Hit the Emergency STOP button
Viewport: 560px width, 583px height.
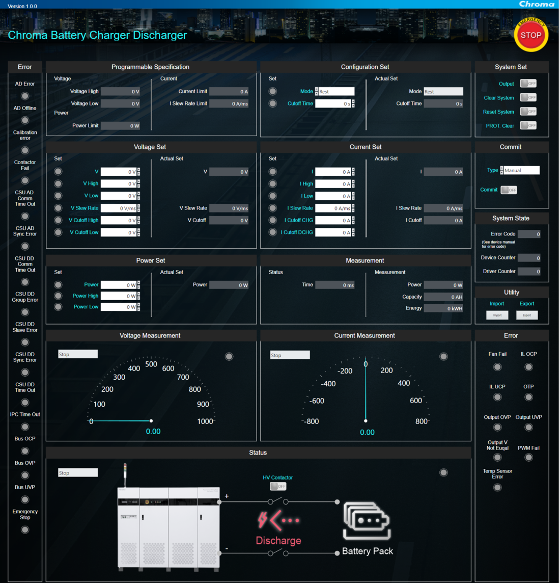tap(530, 35)
